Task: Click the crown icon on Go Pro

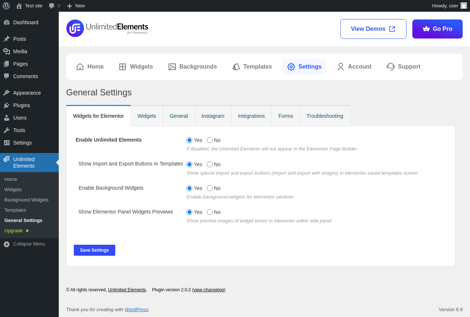Action: pos(426,29)
